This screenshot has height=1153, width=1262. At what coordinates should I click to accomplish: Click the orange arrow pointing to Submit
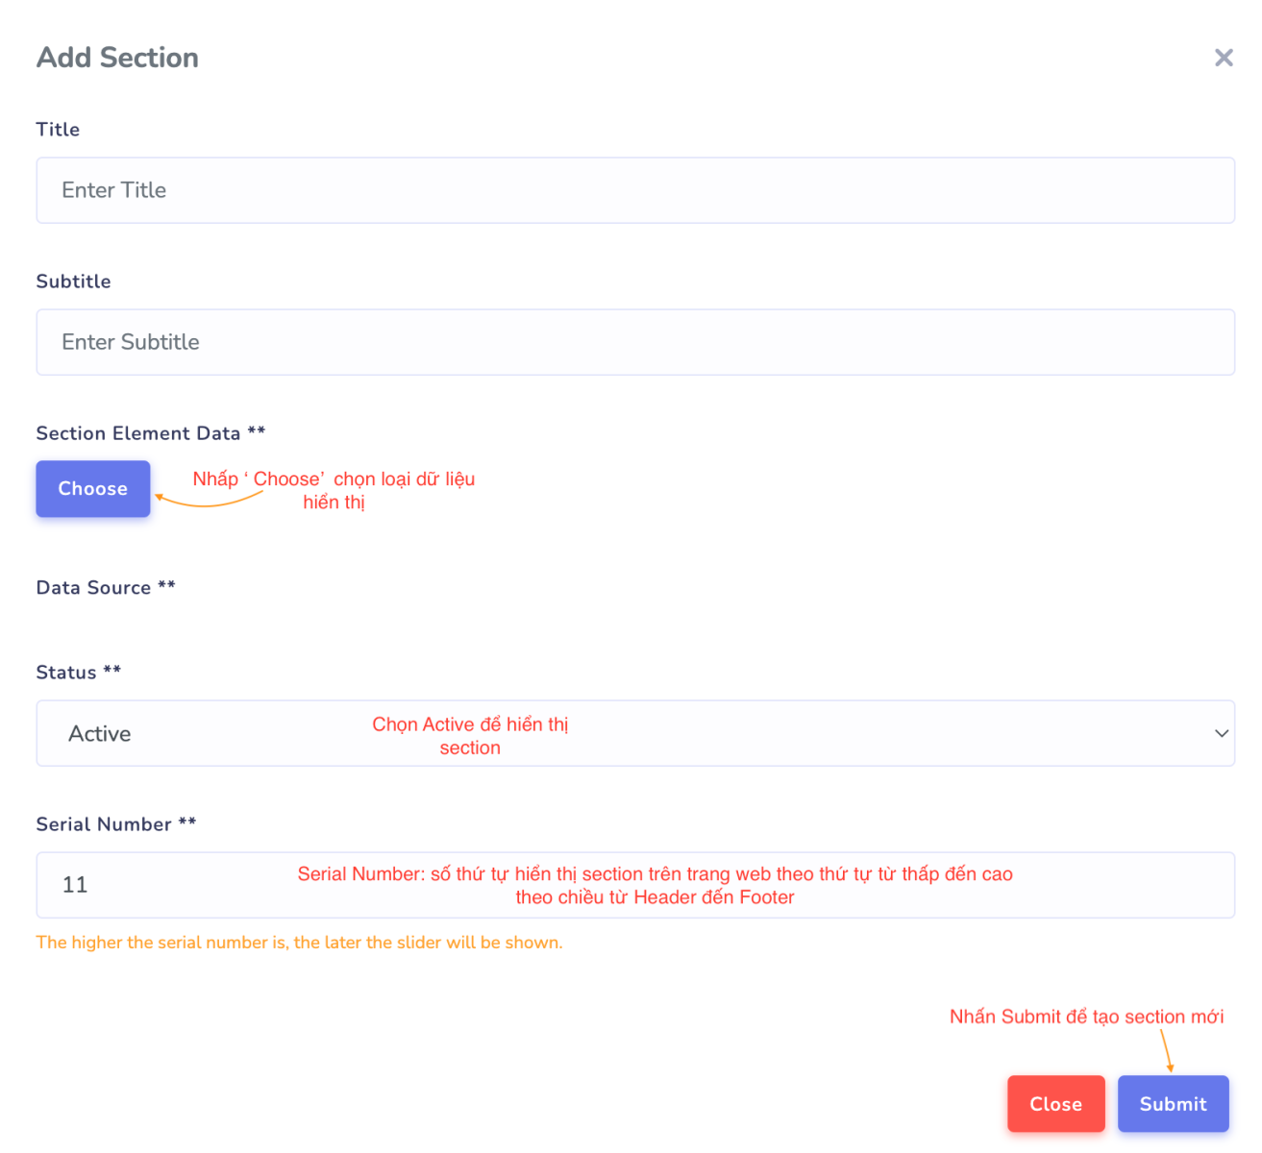[x=1166, y=1049]
